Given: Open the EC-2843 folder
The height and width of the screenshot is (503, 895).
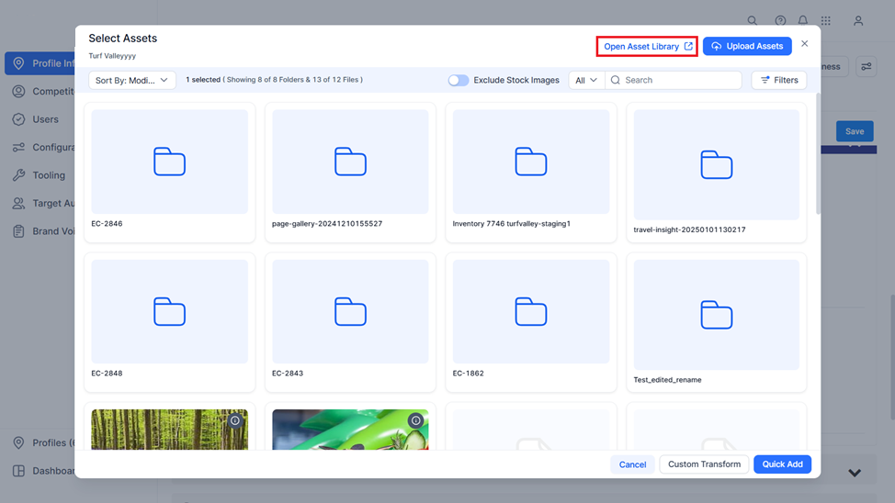Looking at the screenshot, I should pos(350,322).
